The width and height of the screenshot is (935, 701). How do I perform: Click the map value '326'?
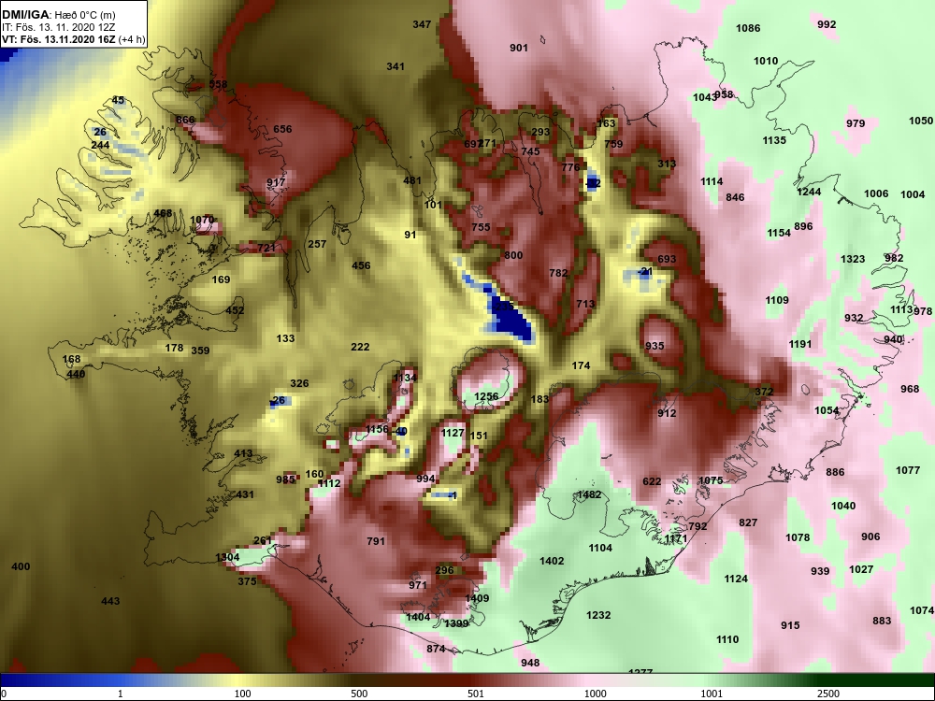(299, 383)
